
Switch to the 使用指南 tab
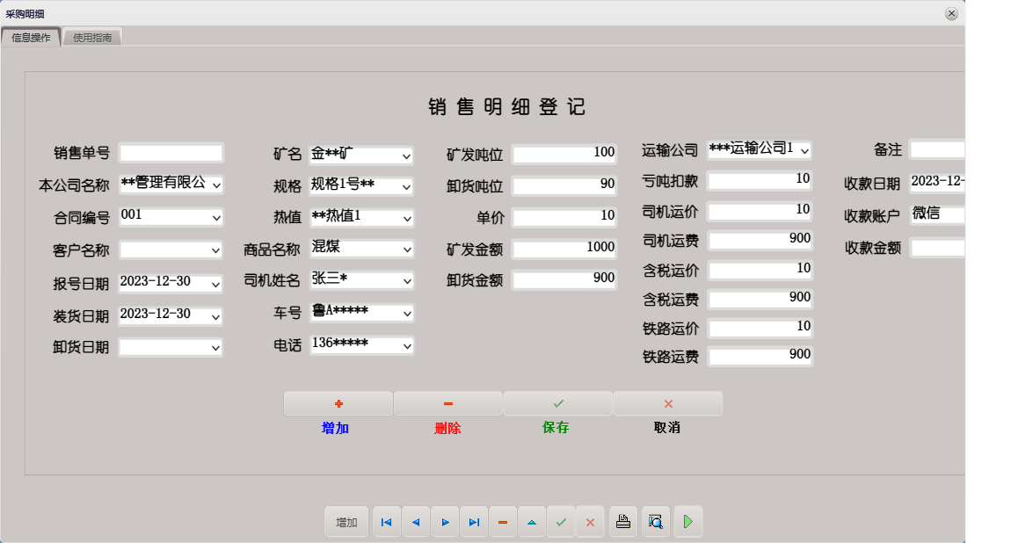click(92, 37)
